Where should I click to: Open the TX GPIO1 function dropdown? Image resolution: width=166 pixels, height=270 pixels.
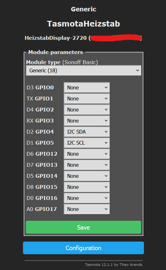point(87,99)
